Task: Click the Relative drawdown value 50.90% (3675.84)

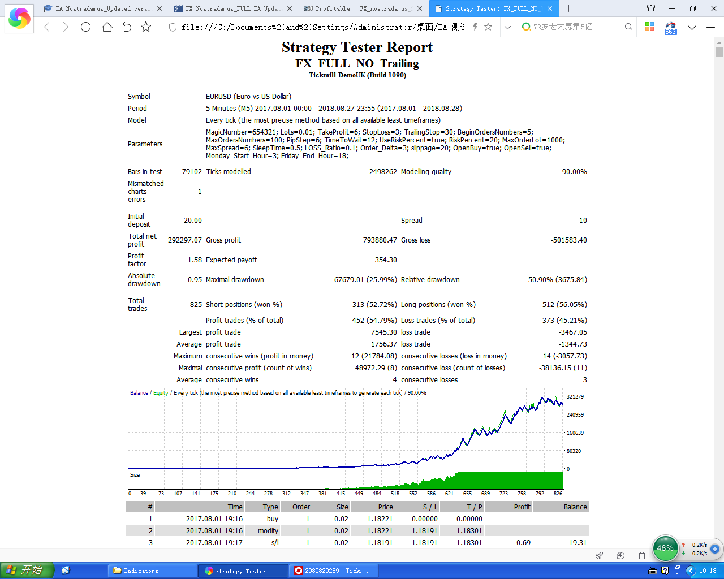Action: (x=558, y=280)
